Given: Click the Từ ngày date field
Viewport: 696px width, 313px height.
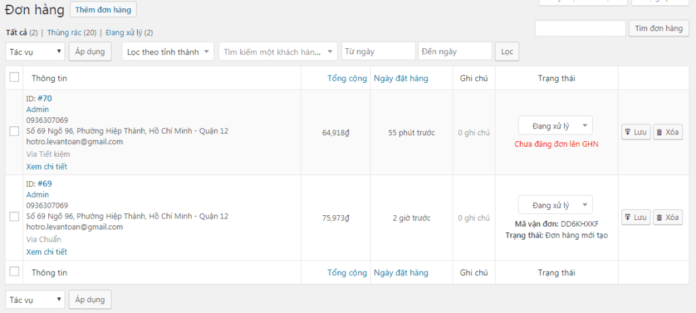Looking at the screenshot, I should [379, 52].
